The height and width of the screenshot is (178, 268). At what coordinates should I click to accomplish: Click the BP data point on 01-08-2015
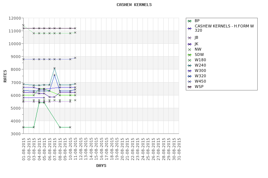click(24, 127)
